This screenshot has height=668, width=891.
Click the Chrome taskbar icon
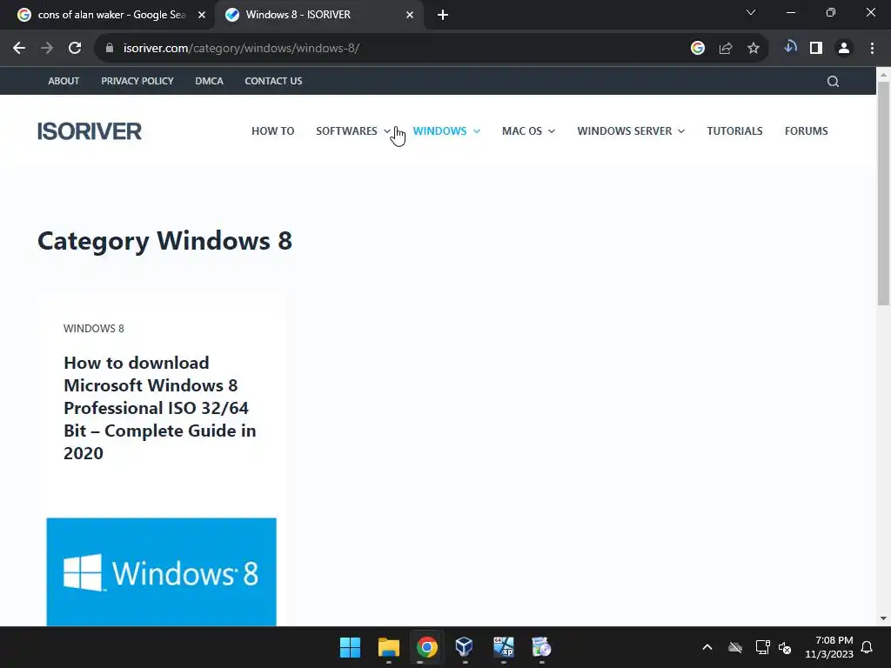point(426,647)
